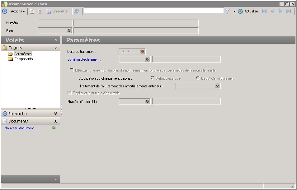Click the filter funnel icon
This screenshot has width=297, height=190.
coord(228,12)
